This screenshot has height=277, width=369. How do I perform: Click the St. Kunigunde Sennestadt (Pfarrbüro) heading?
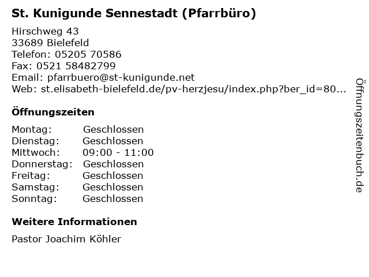click(134, 13)
